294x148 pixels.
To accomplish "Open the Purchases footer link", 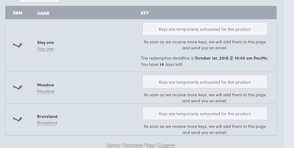I will [x=133, y=145].
